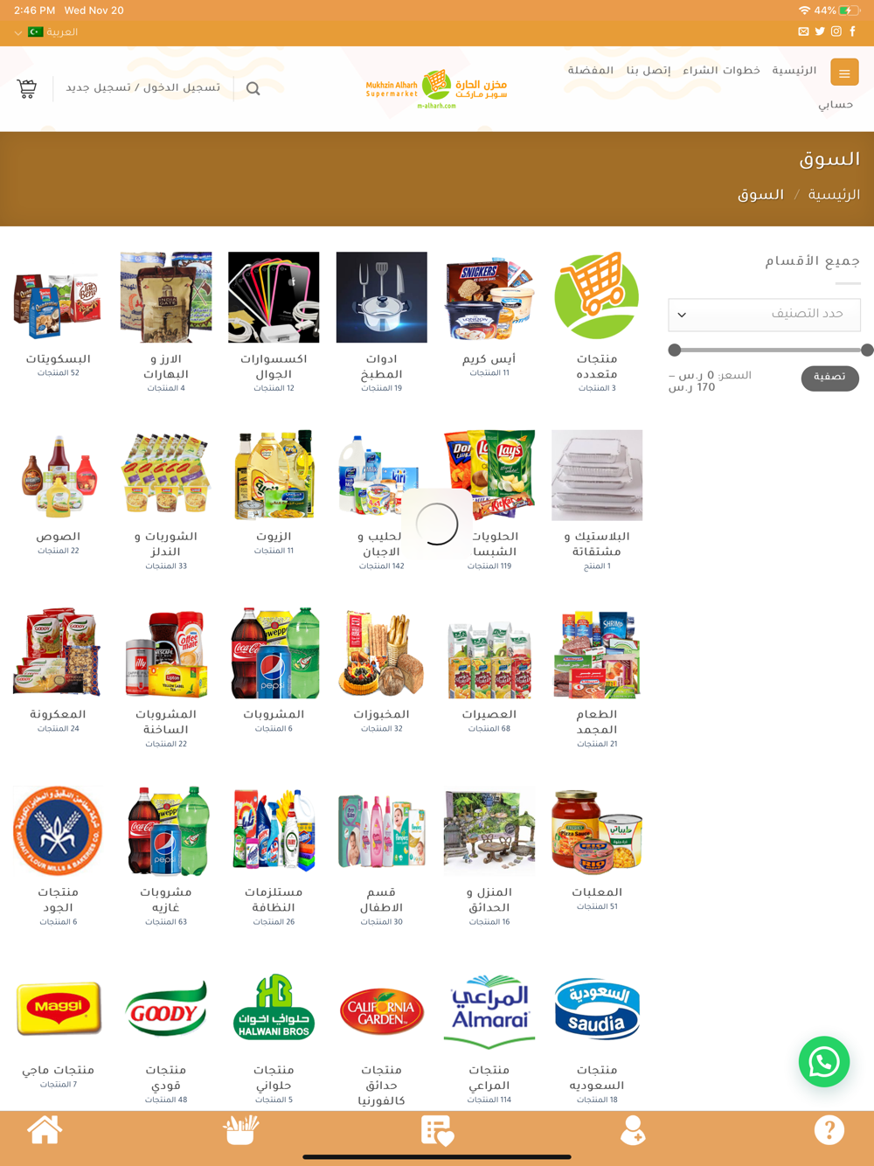
Task: Tap the help question mark icon
Action: [x=829, y=1129]
